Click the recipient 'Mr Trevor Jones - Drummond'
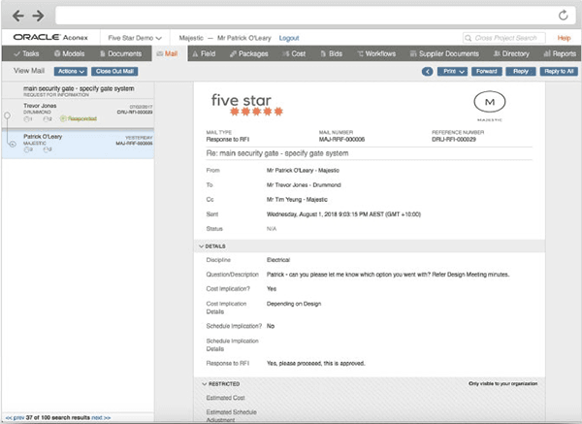 [x=304, y=185]
